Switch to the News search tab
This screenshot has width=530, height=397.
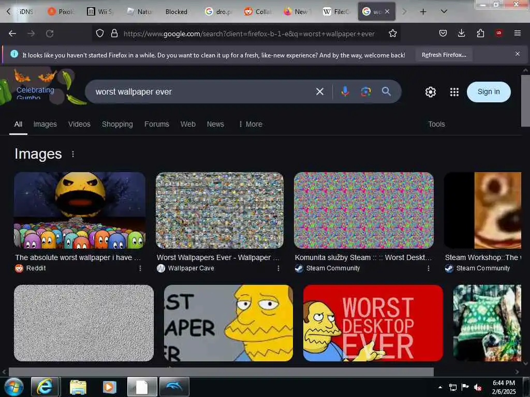[x=215, y=124]
